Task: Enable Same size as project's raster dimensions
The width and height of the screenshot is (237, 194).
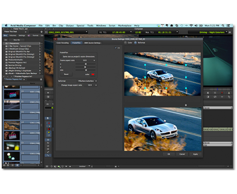Action: pos(61,56)
